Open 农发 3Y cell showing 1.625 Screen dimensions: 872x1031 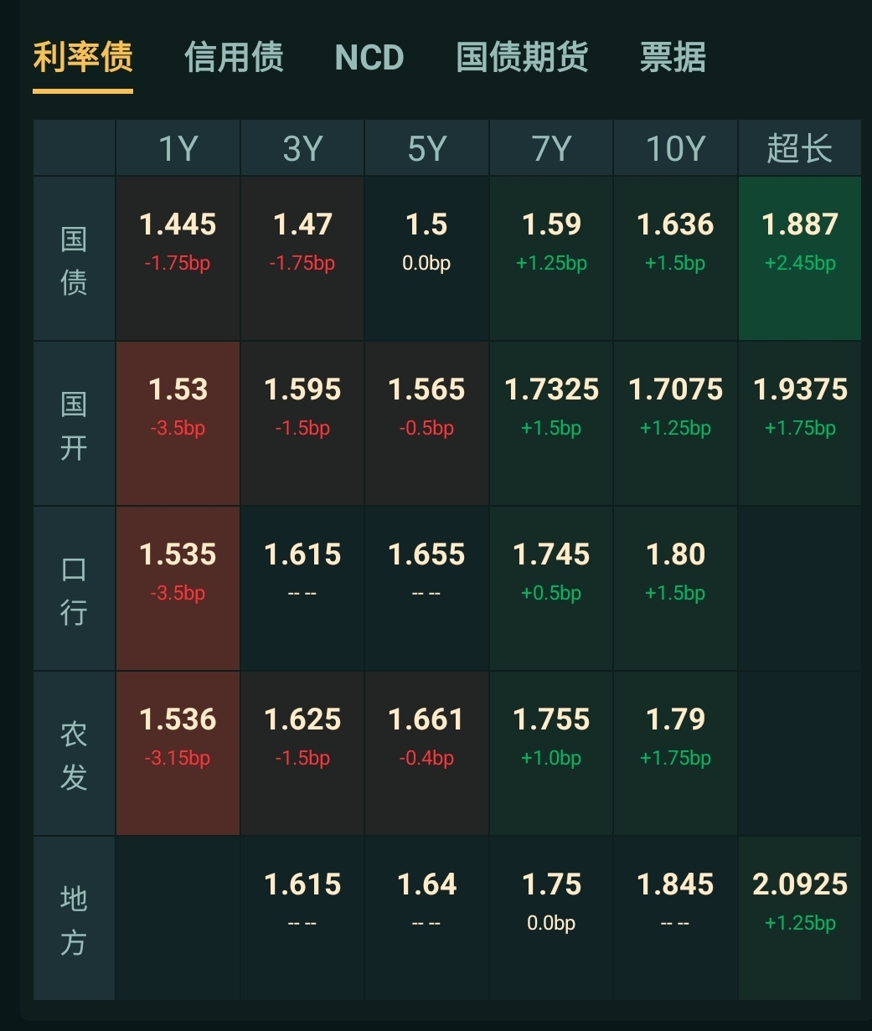pyautogui.click(x=302, y=735)
